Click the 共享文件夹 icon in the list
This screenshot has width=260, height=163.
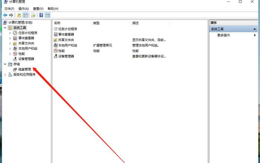click(56, 40)
